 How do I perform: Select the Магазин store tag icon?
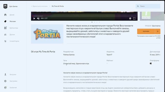[5, 21]
